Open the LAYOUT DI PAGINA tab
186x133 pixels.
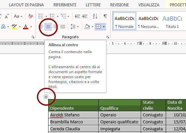coord(26,5)
